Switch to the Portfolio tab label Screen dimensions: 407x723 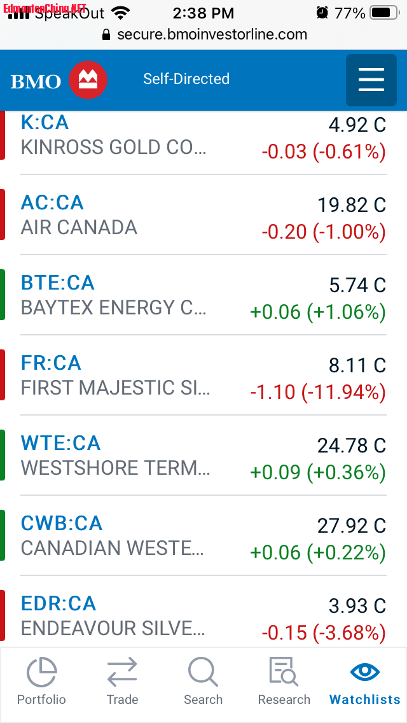41,699
